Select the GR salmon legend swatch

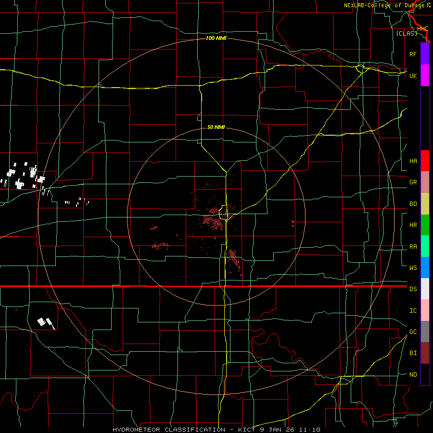point(425,182)
